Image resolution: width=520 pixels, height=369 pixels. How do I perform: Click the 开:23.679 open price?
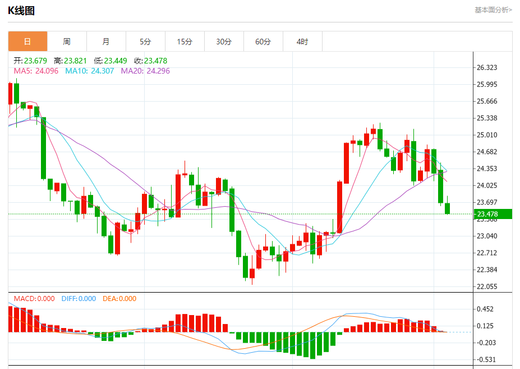30,61
